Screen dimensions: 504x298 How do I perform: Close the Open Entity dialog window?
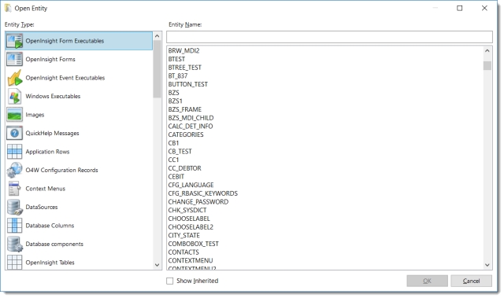pos(484,8)
